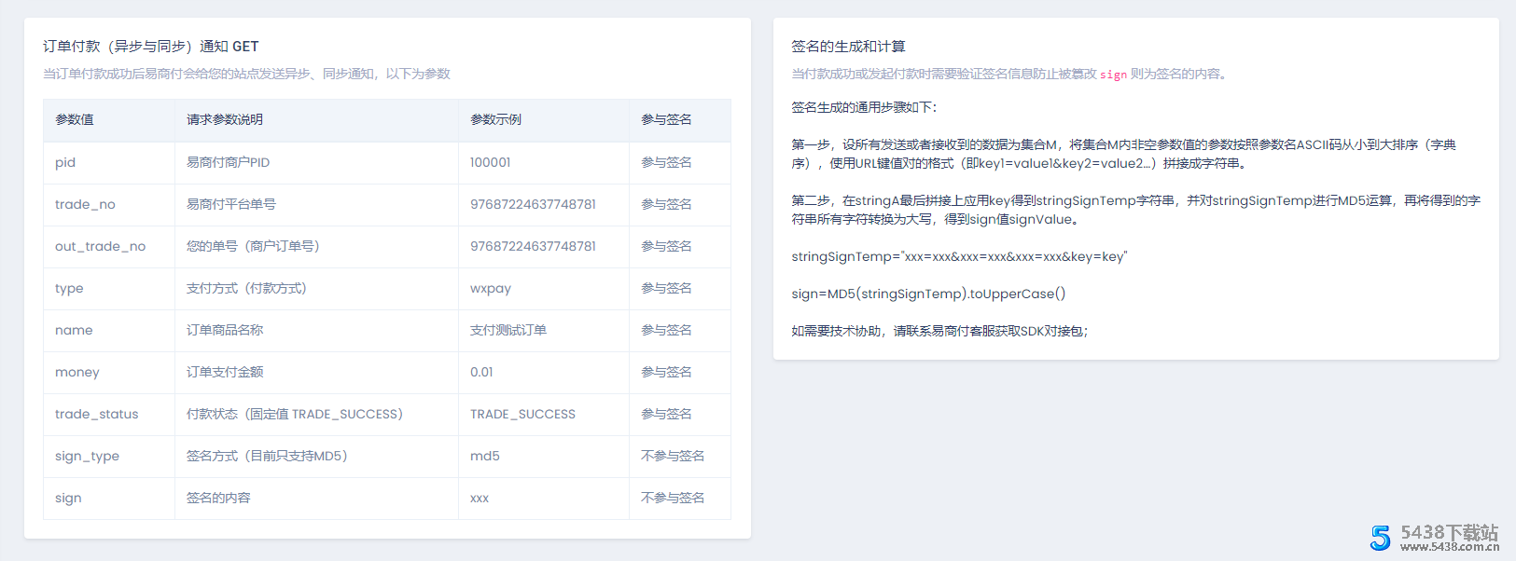Viewport: 1516px width, 561px height.
Task: Click the out_trade_no parameter name
Action: click(100, 246)
